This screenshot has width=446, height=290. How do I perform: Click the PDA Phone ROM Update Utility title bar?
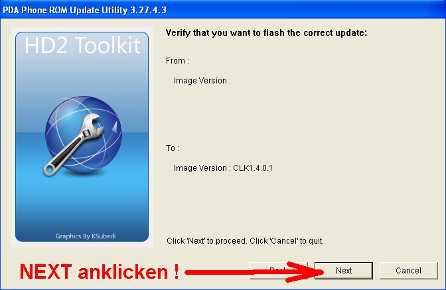(223, 10)
